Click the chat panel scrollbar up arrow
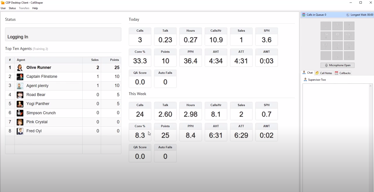This screenshot has width=374, height=192. click(370, 86)
